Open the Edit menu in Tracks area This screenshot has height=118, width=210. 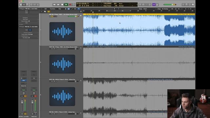click(46, 9)
